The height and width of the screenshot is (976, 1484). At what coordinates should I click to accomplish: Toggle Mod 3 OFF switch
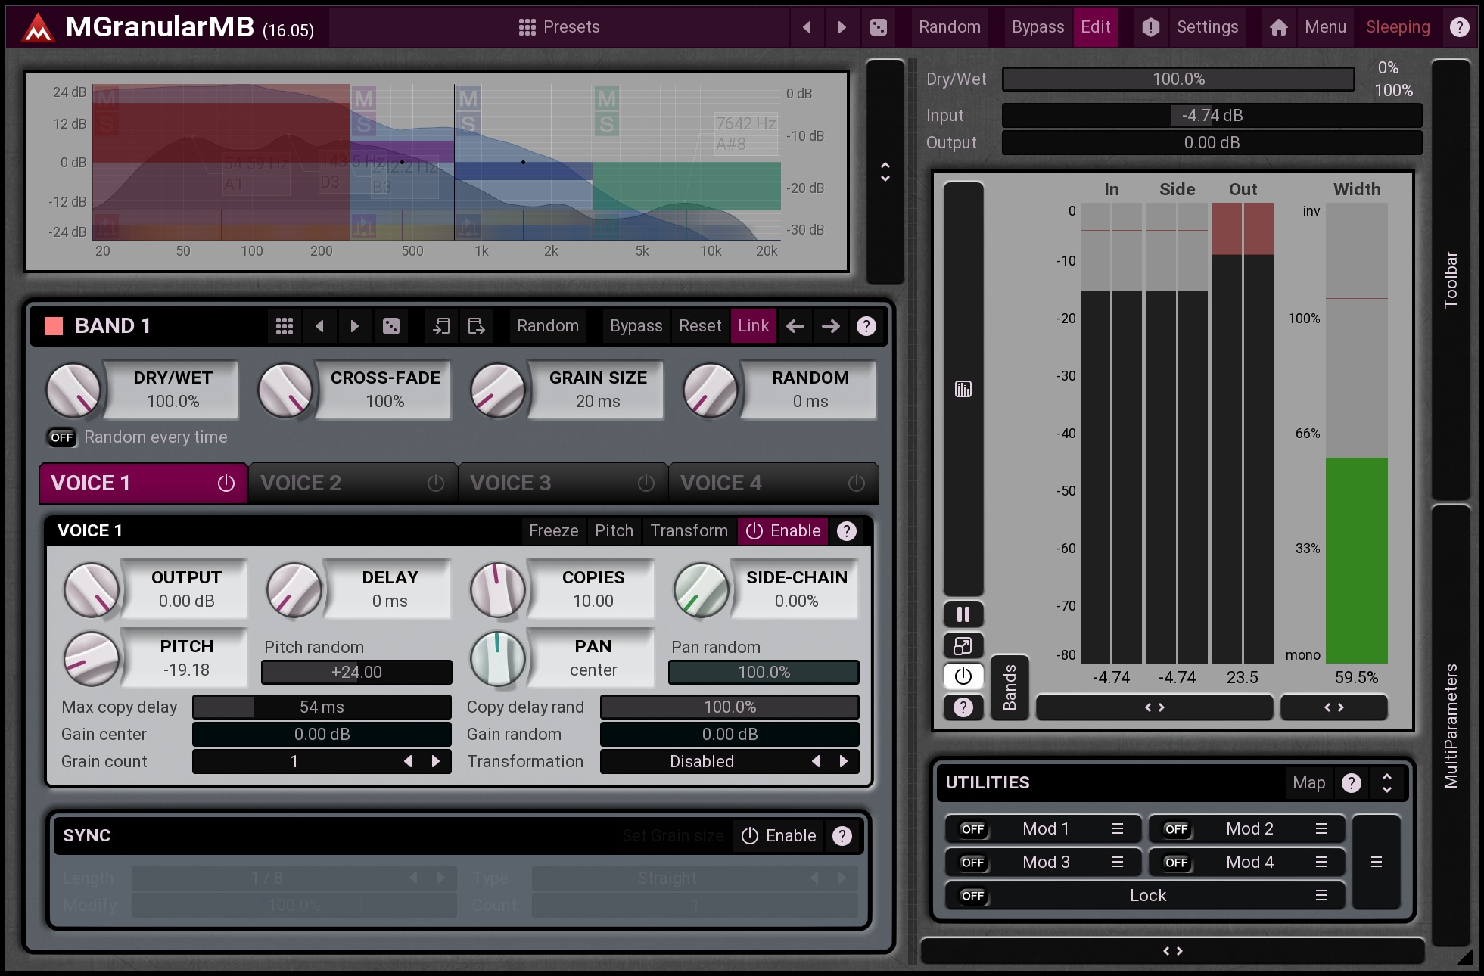pos(972,863)
